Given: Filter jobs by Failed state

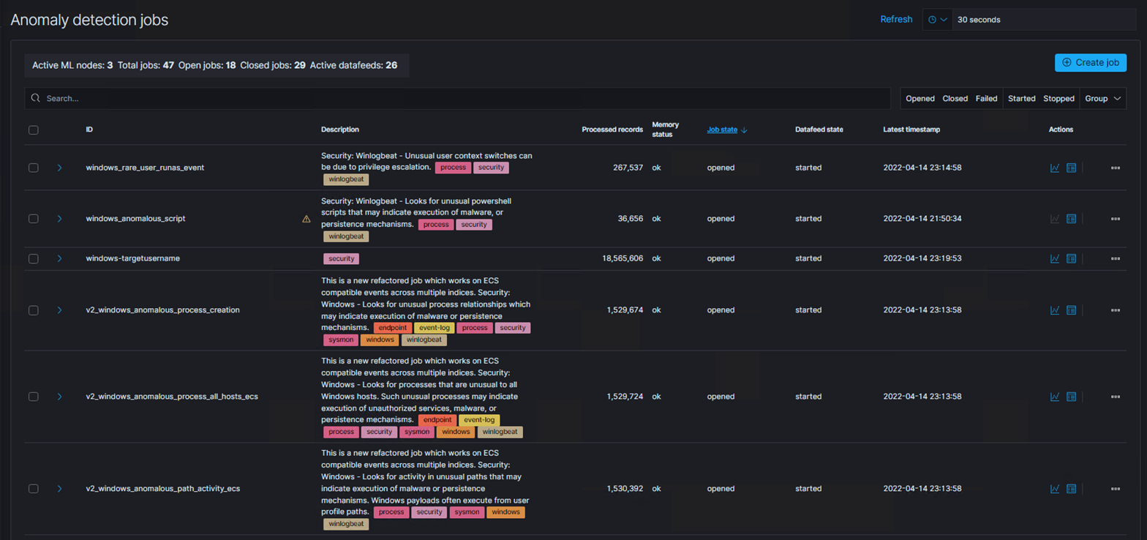Looking at the screenshot, I should [986, 98].
